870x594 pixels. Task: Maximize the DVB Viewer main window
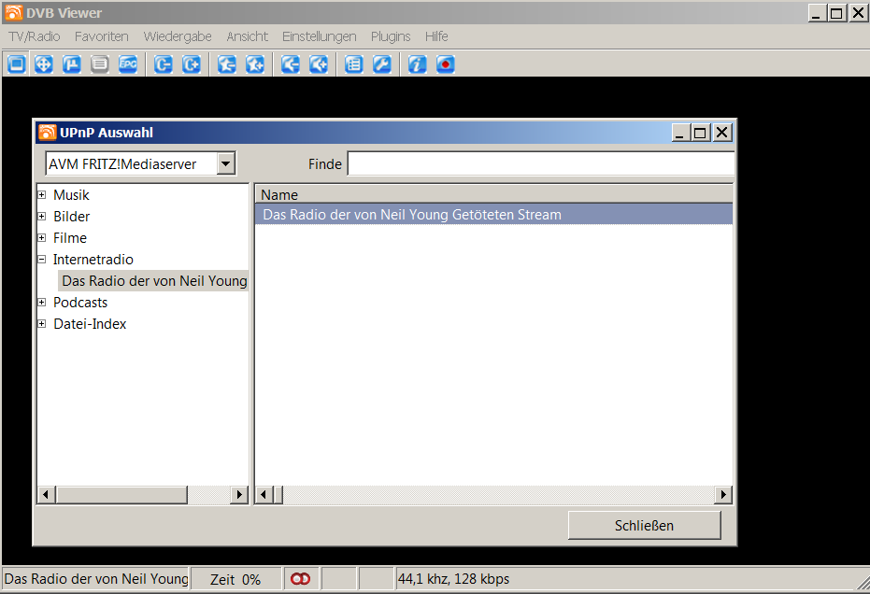[x=836, y=12]
